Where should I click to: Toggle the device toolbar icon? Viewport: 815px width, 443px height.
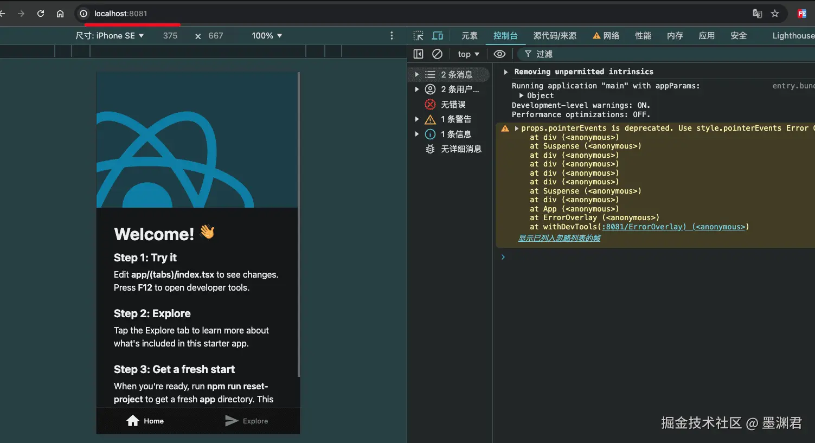click(x=438, y=36)
